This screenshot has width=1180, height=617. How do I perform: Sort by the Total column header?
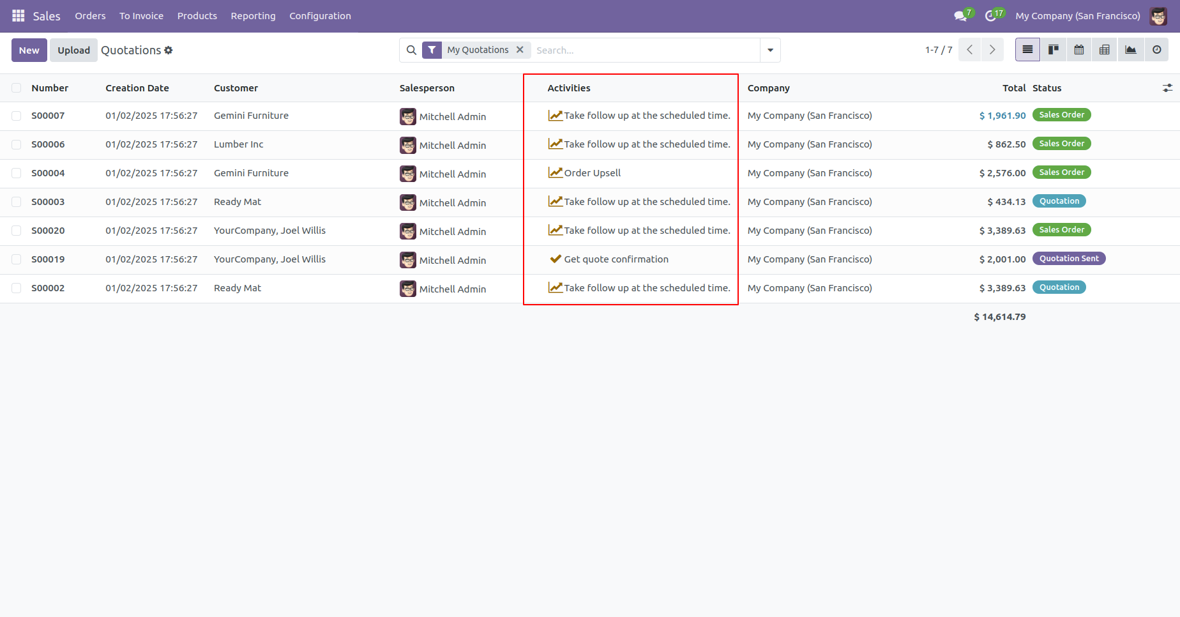(x=1014, y=88)
